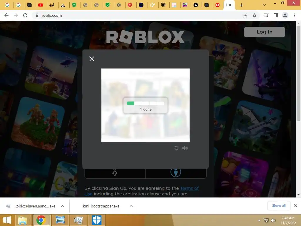301x226 pixels.
Task: Click the browser forward arrow
Action: (16, 15)
